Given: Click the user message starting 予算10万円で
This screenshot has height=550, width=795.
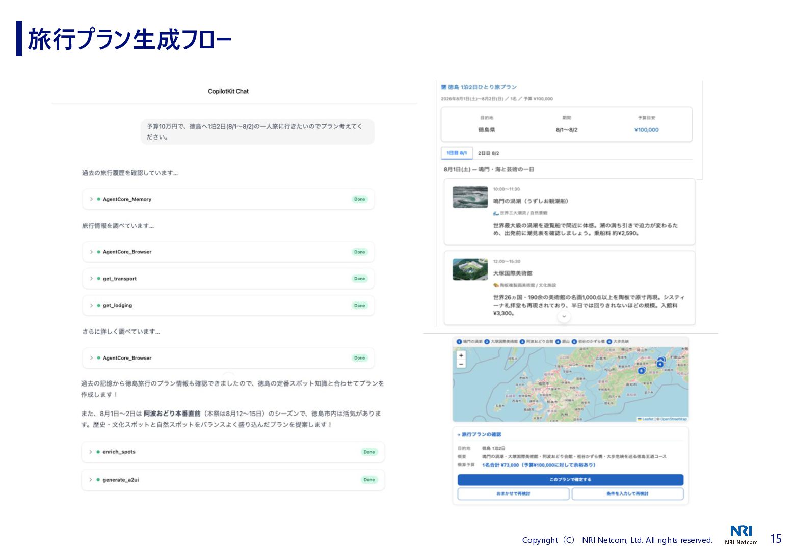Looking at the screenshot, I should tap(257, 131).
